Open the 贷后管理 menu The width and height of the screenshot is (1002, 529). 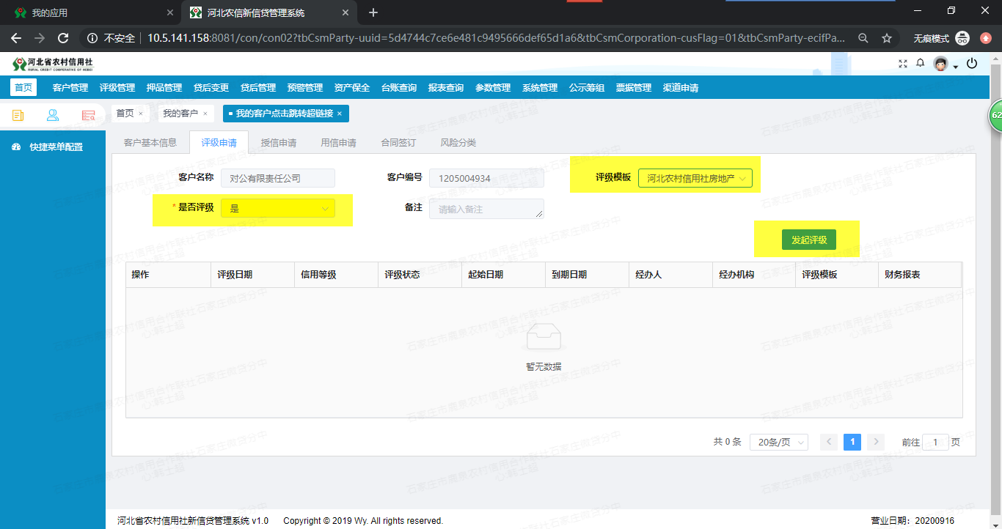259,86
